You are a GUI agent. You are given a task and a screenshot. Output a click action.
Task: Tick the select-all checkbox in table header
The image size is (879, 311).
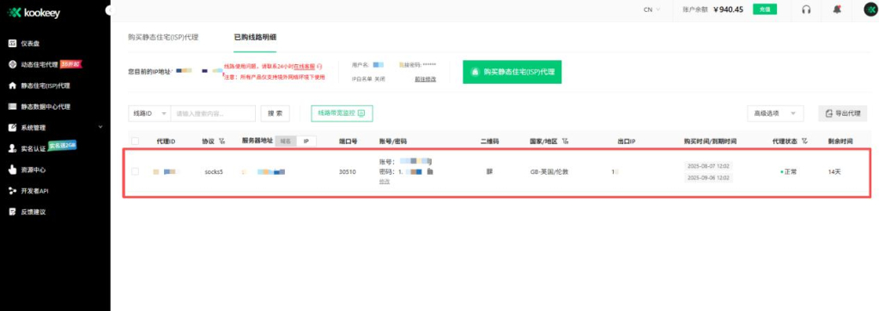[135, 141]
